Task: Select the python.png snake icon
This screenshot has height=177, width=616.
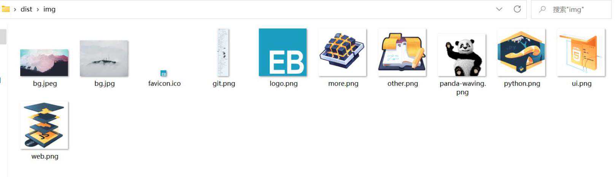Action: (521, 52)
